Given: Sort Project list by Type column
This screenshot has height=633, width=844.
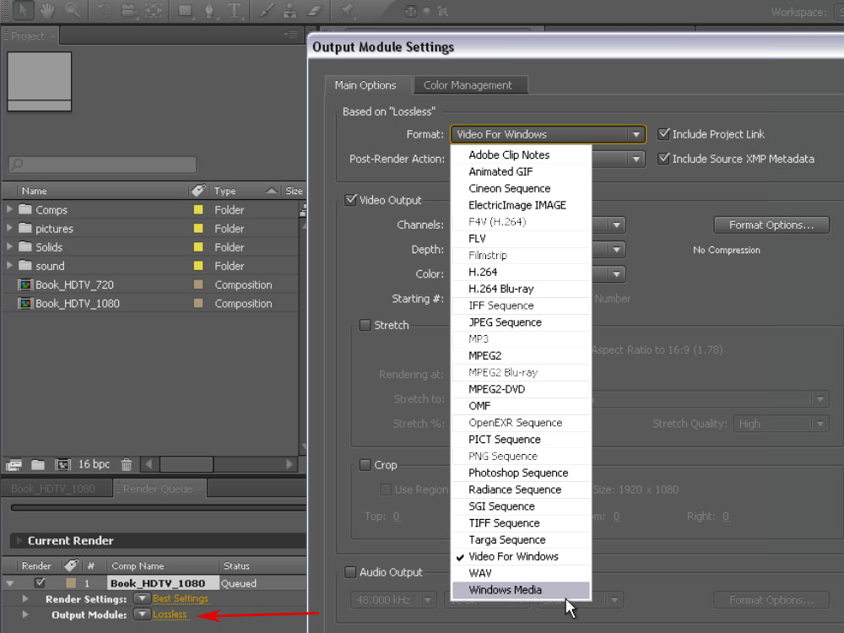Looking at the screenshot, I should (x=225, y=191).
